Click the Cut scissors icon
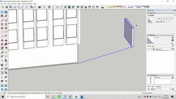The width and height of the screenshot is (176, 99). 15,7
